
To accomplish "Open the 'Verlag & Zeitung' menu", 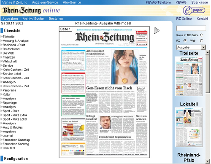I will point(15,3).
